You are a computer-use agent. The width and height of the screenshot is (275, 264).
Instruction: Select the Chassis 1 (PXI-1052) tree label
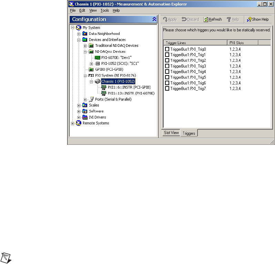pos(118,81)
